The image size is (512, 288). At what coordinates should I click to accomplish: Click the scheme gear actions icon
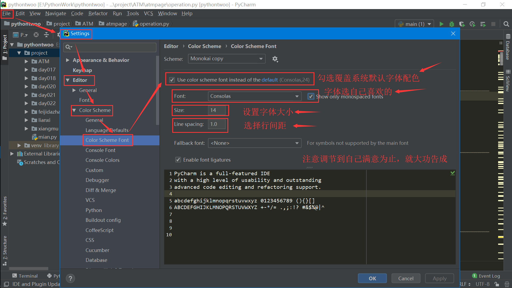pos(275,59)
